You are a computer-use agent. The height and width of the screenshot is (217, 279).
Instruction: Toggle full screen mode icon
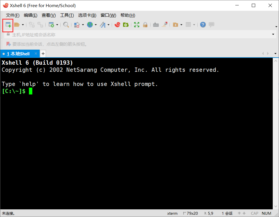(137, 25)
